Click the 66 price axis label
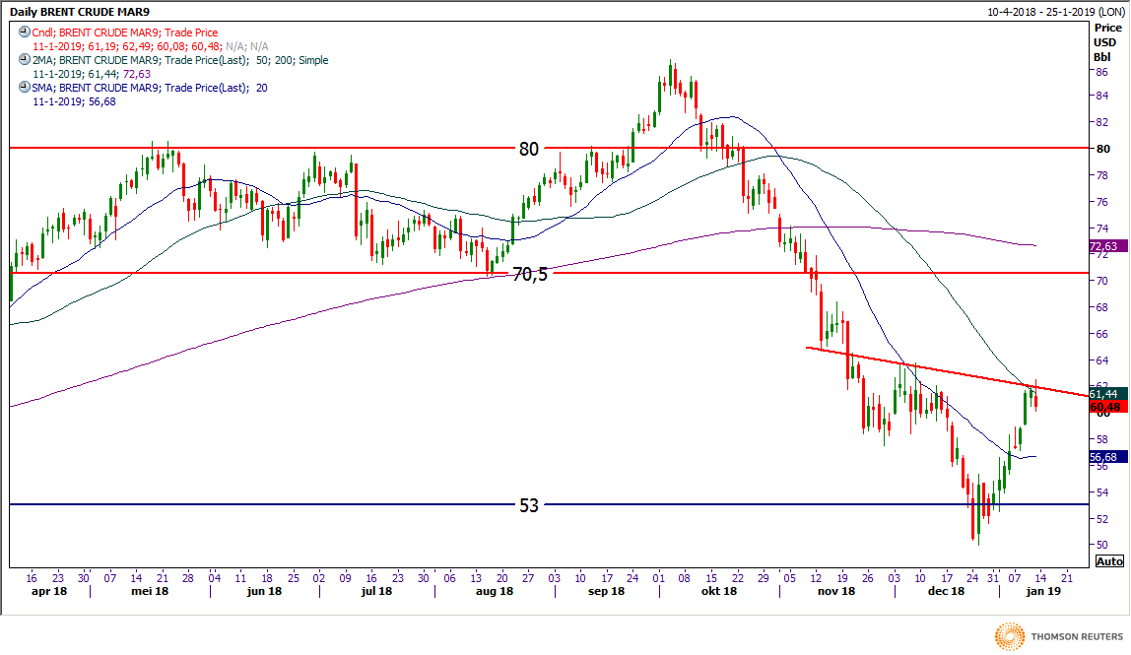 tap(1102, 334)
